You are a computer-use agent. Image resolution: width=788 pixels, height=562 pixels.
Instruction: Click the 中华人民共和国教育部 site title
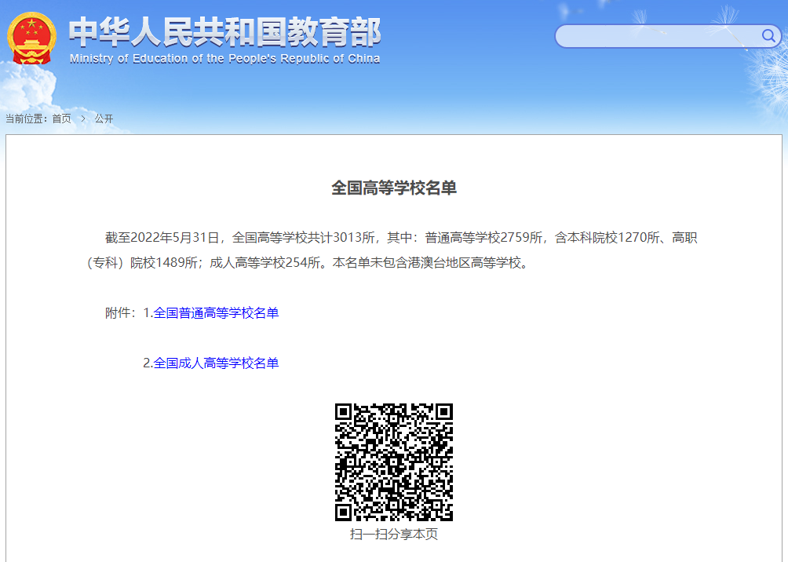[224, 32]
